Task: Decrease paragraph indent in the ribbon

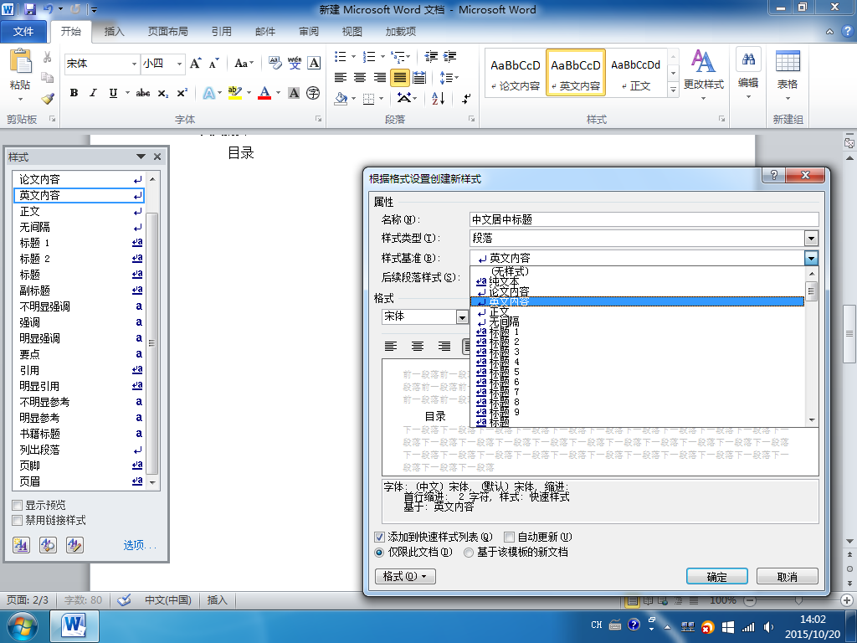Action: 431,57
